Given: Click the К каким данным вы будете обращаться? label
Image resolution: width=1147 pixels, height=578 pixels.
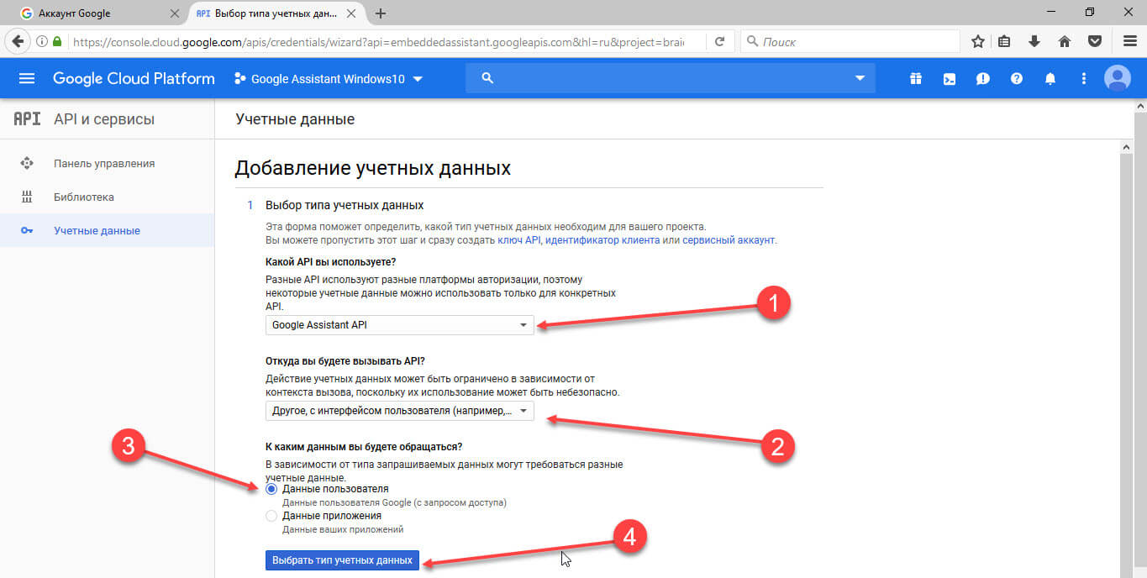Looking at the screenshot, I should point(364,446).
